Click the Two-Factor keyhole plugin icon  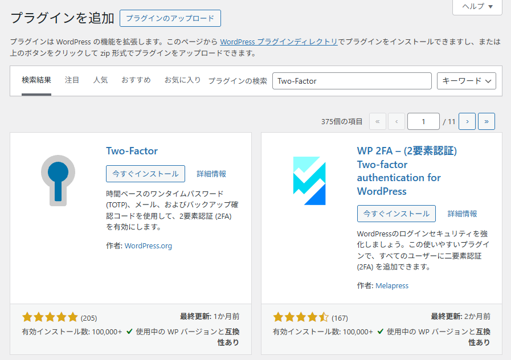coord(58,181)
